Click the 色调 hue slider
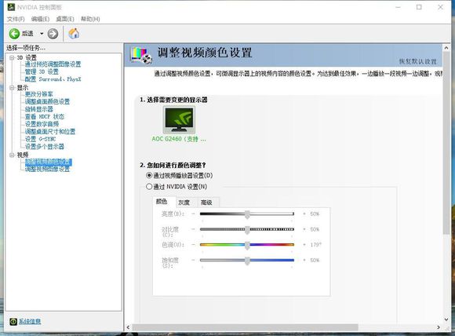The image size is (455, 336). coord(247,245)
